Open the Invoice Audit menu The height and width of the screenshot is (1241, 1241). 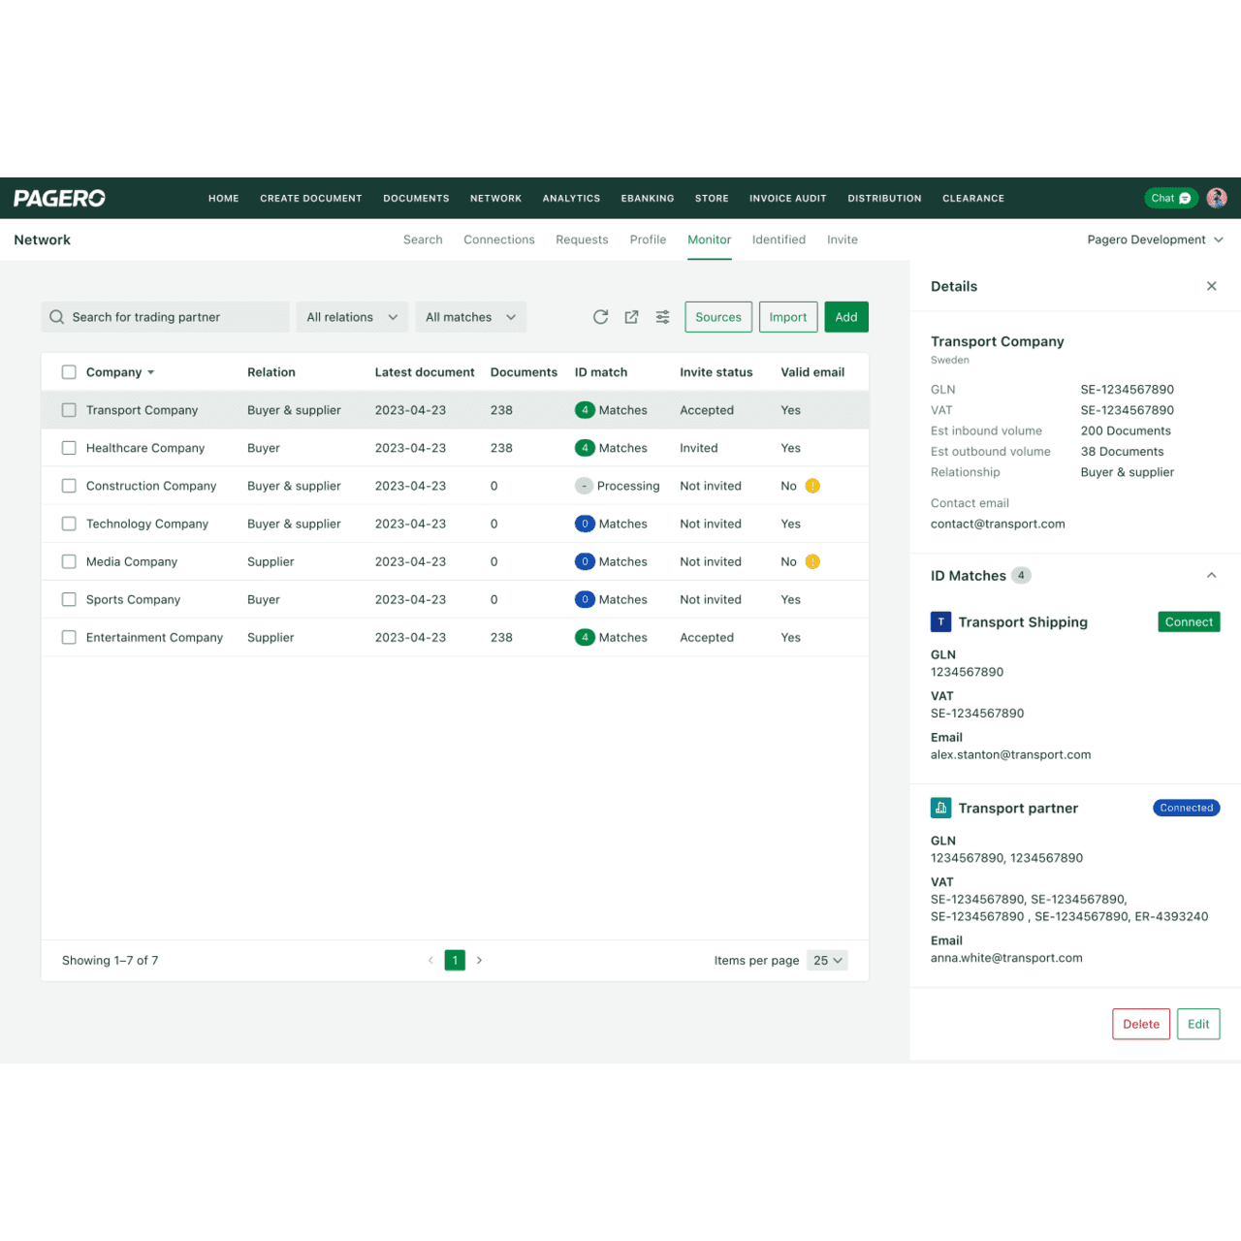pyautogui.click(x=787, y=198)
